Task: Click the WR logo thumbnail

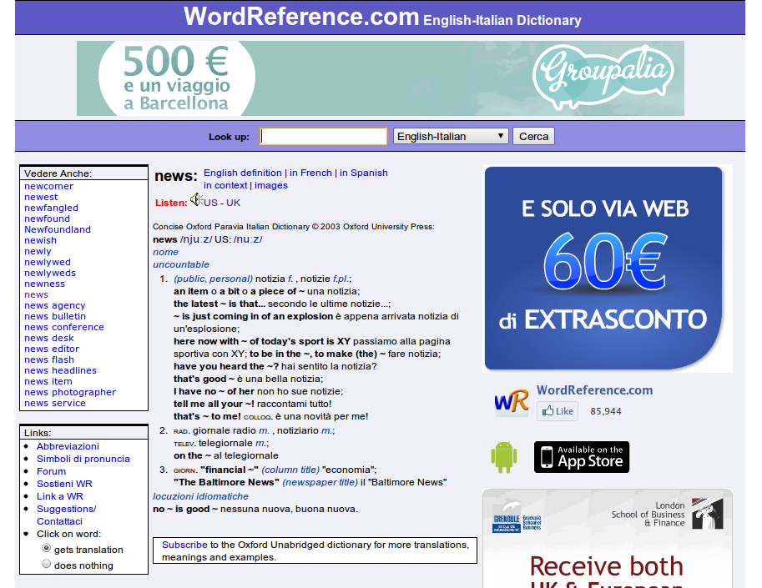Action: click(x=512, y=402)
